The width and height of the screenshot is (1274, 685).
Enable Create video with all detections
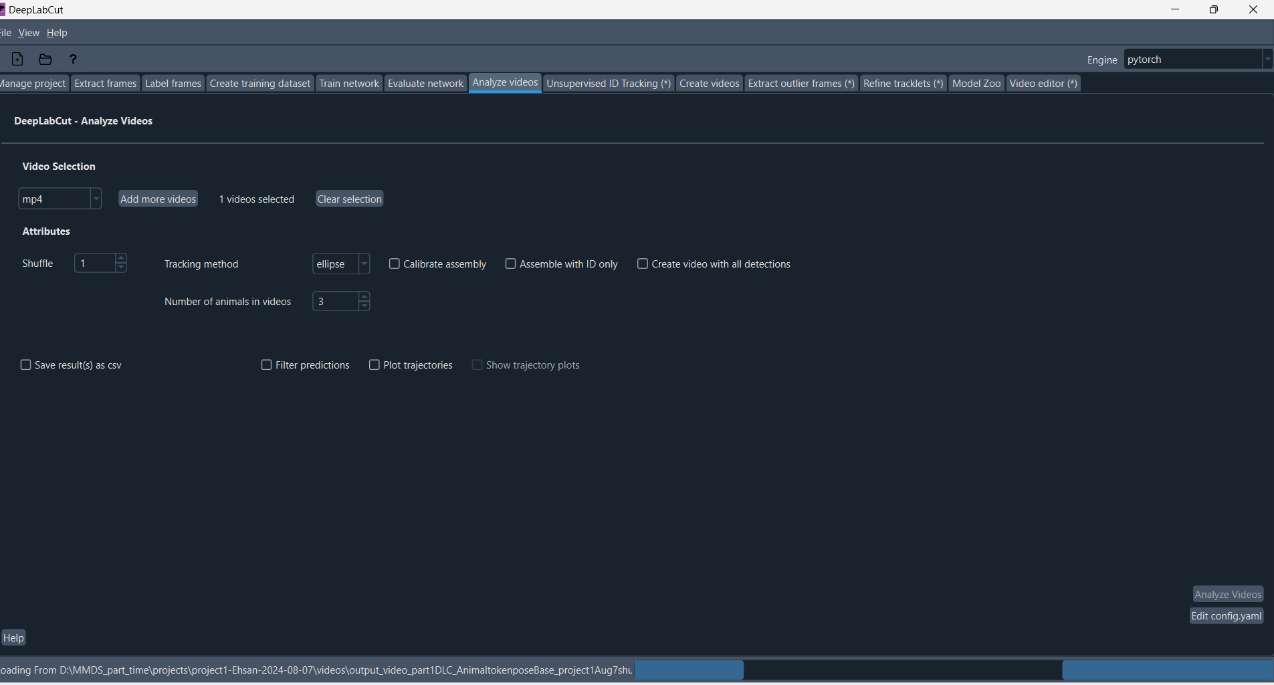coord(643,264)
